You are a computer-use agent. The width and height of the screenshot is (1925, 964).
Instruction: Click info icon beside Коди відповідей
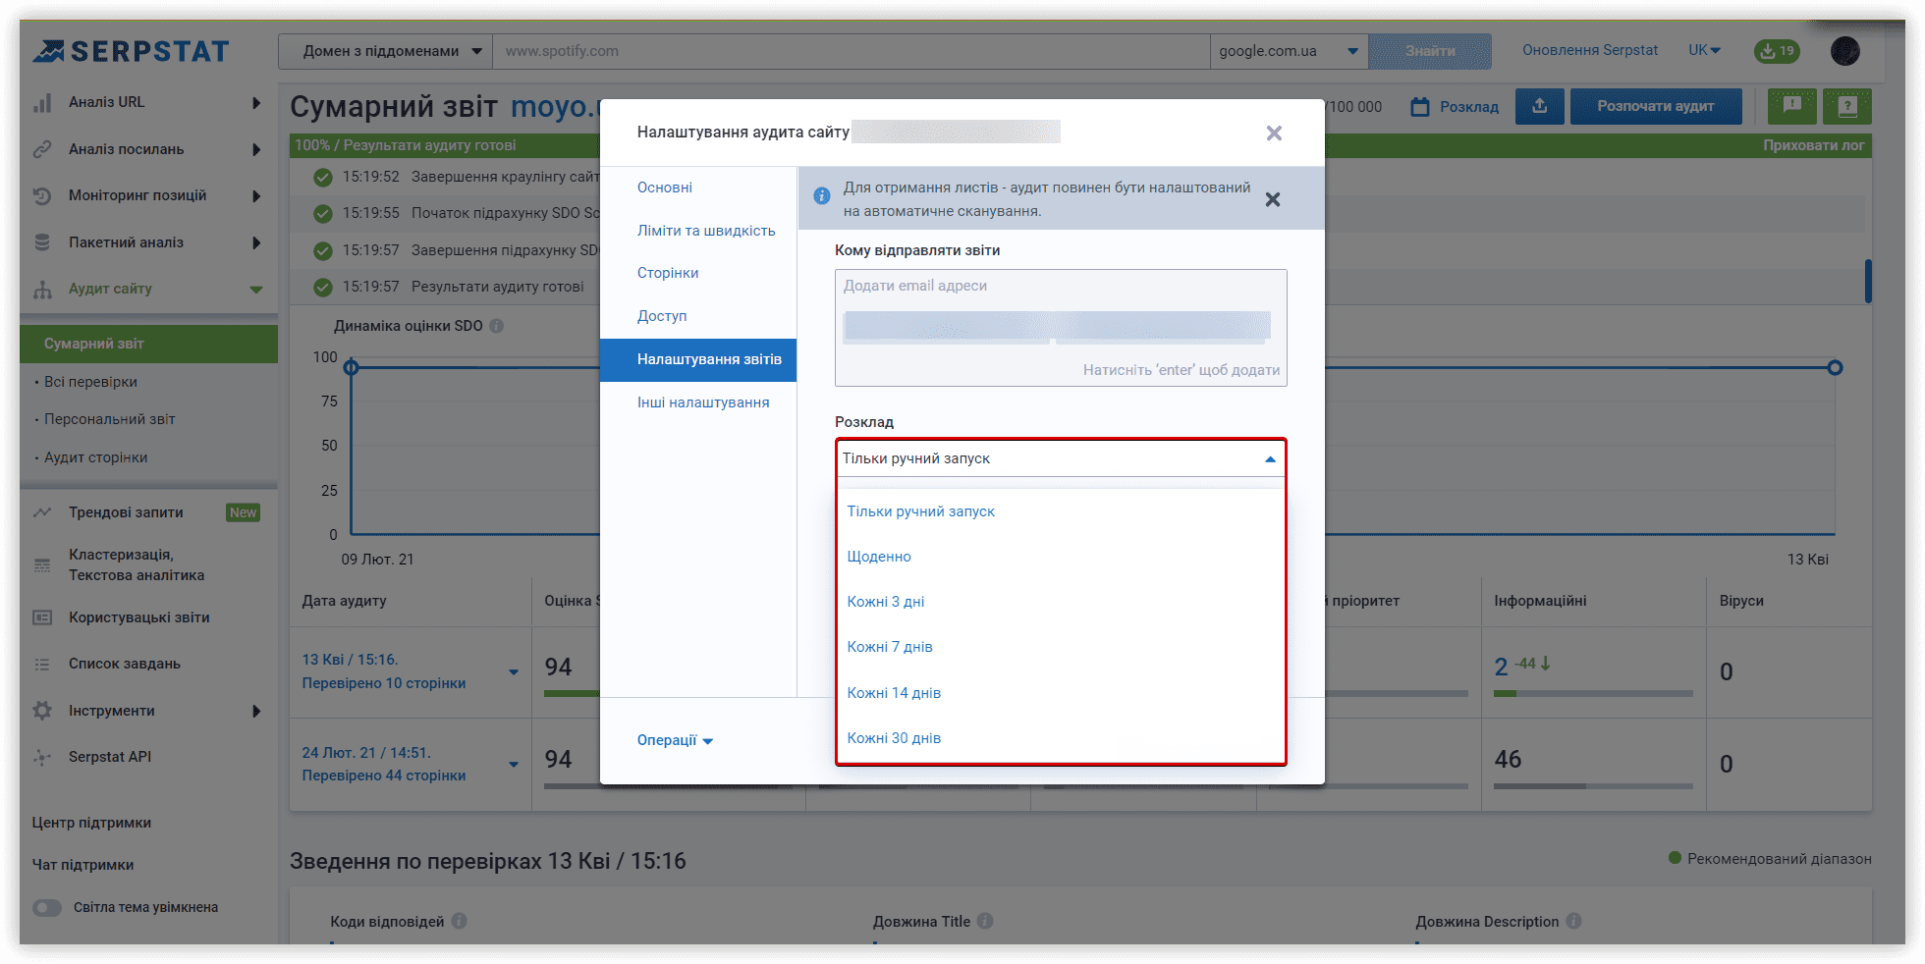pyautogui.click(x=459, y=921)
